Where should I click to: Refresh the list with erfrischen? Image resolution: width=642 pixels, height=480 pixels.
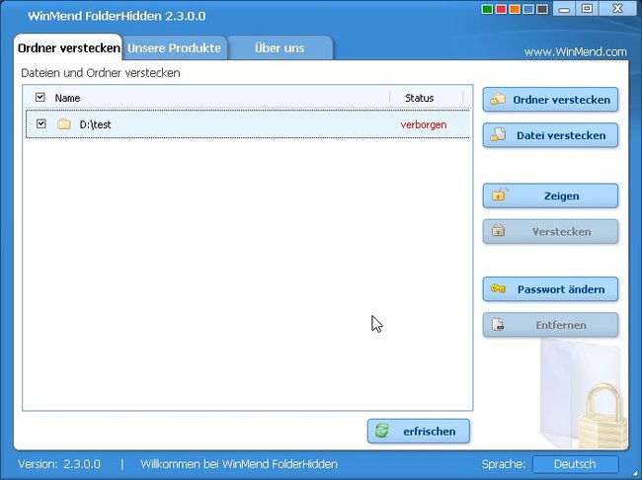pyautogui.click(x=419, y=431)
